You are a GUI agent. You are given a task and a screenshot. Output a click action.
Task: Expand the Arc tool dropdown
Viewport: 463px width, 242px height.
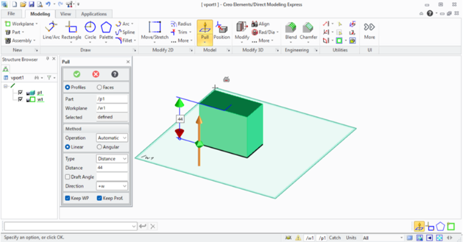pyautogui.click(x=132, y=24)
